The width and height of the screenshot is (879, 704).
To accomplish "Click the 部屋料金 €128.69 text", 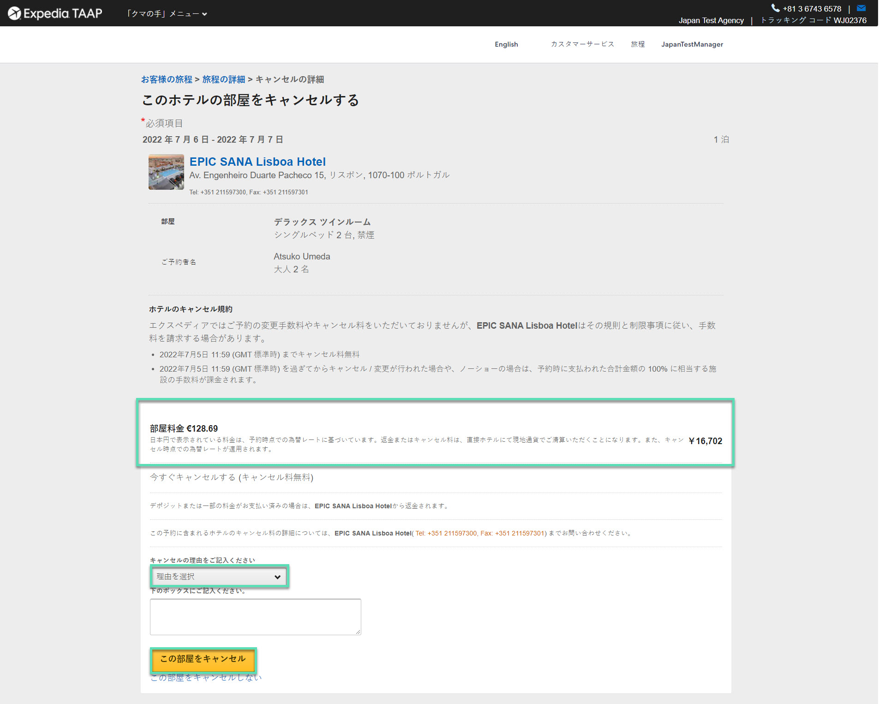I will pos(184,428).
